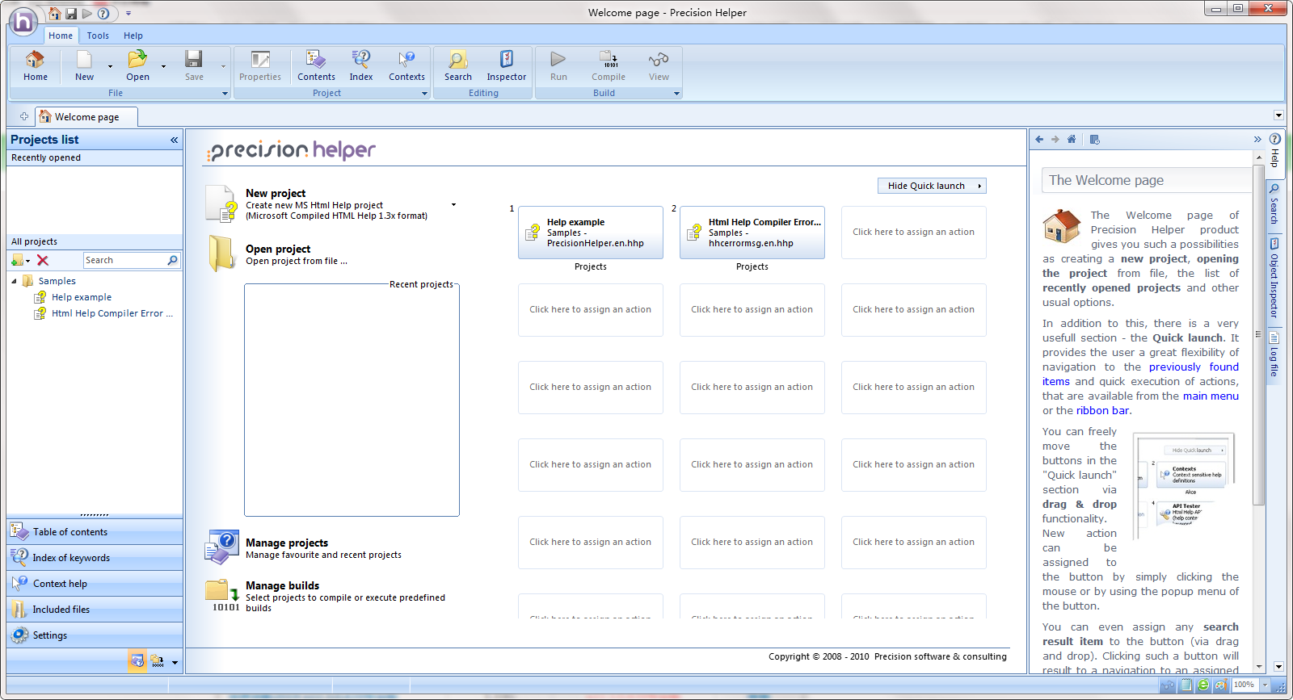
Task: Switch to the Tools ribbon tab
Action: coord(98,36)
